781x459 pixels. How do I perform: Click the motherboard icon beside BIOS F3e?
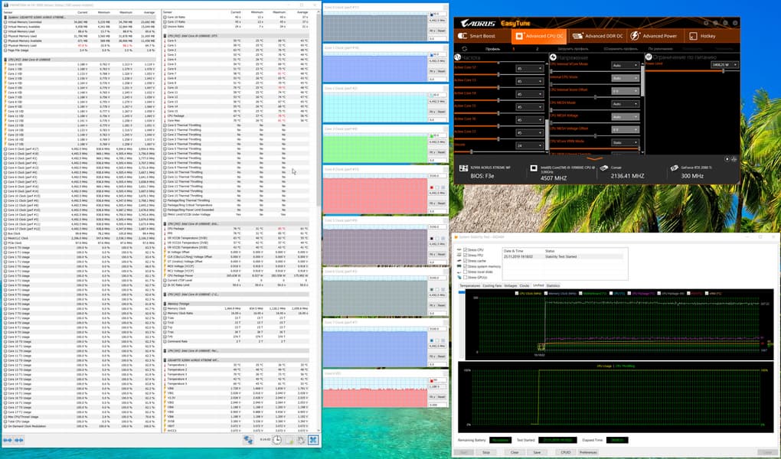click(x=463, y=168)
